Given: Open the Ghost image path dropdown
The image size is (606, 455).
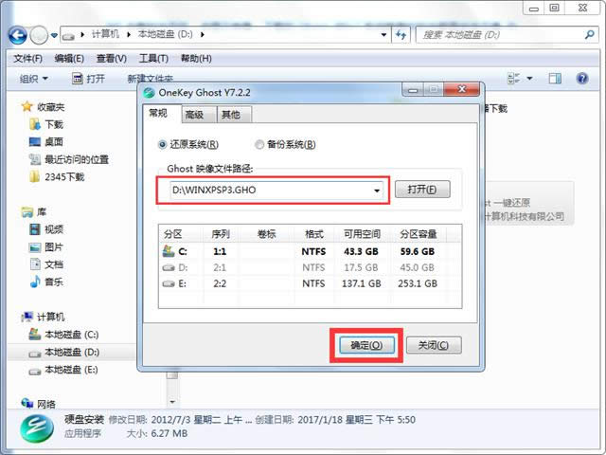Looking at the screenshot, I should click(x=377, y=191).
